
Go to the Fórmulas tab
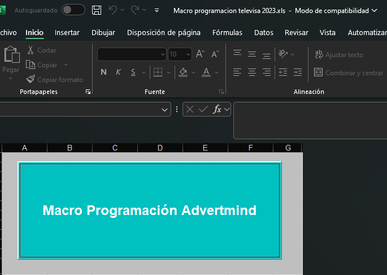point(227,33)
